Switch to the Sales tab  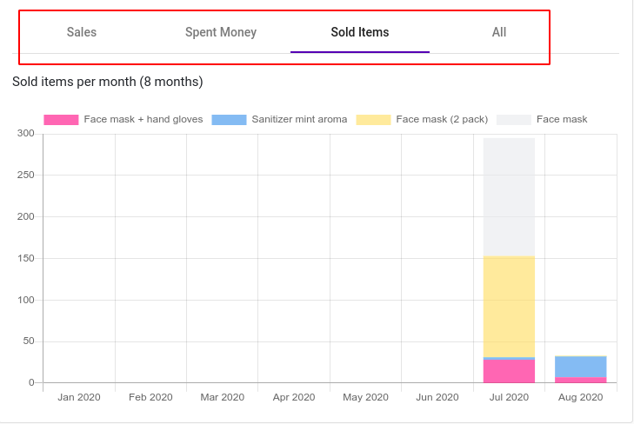click(82, 32)
